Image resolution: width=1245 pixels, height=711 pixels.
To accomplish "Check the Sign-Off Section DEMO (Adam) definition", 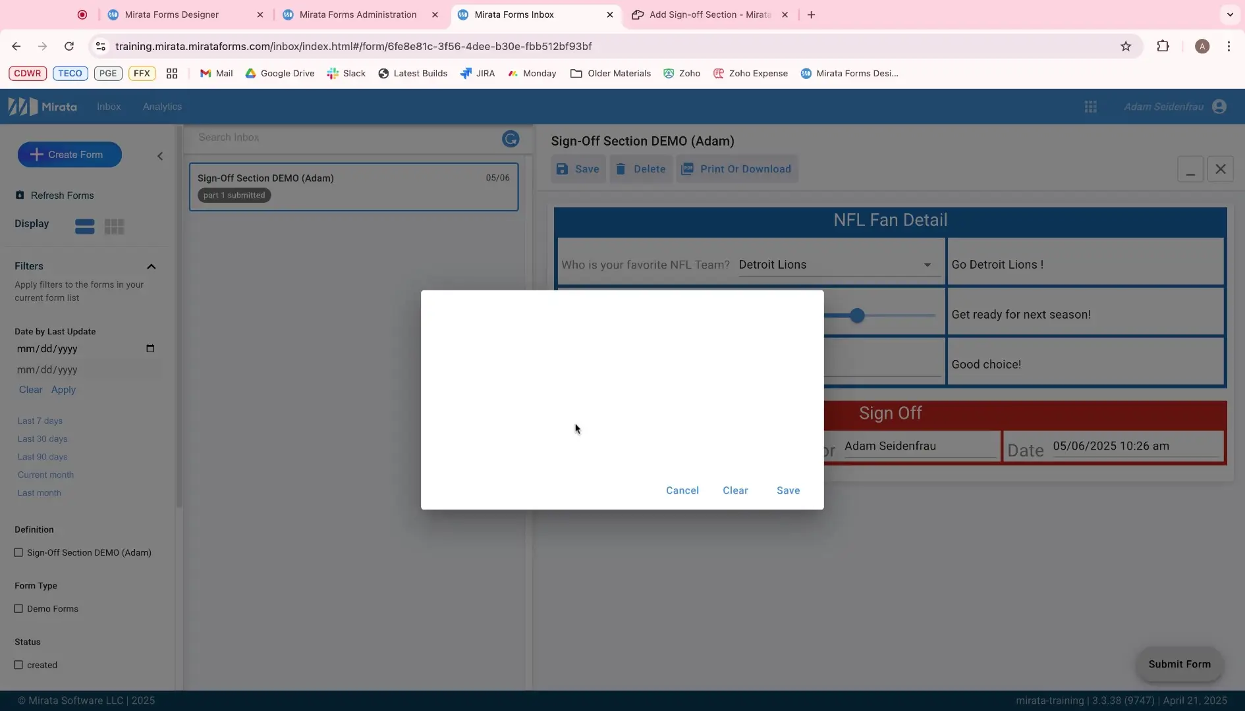I will tap(19, 553).
